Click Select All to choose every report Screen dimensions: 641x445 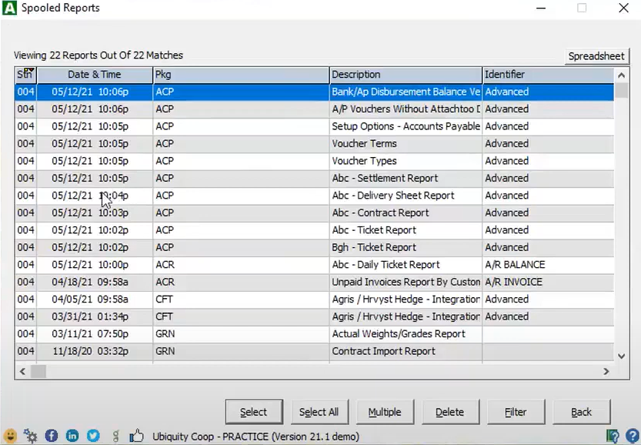pyautogui.click(x=319, y=412)
